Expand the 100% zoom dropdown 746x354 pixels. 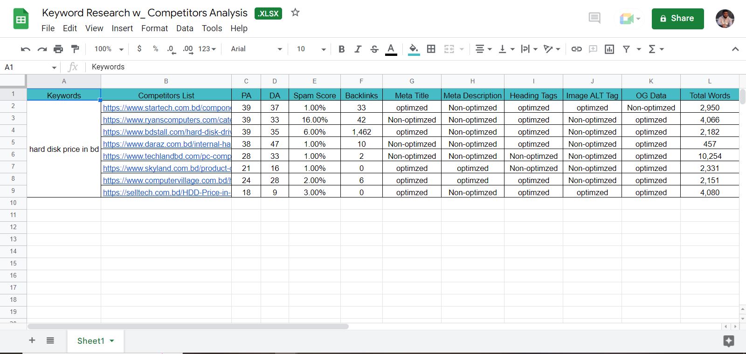click(109, 49)
